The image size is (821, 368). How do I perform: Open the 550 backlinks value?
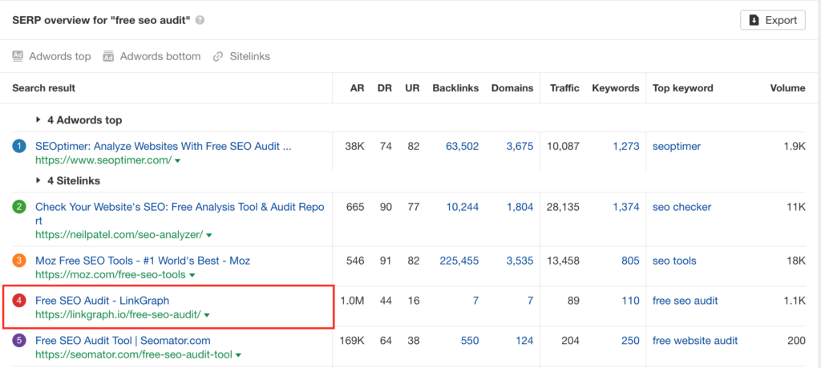pyautogui.click(x=470, y=341)
